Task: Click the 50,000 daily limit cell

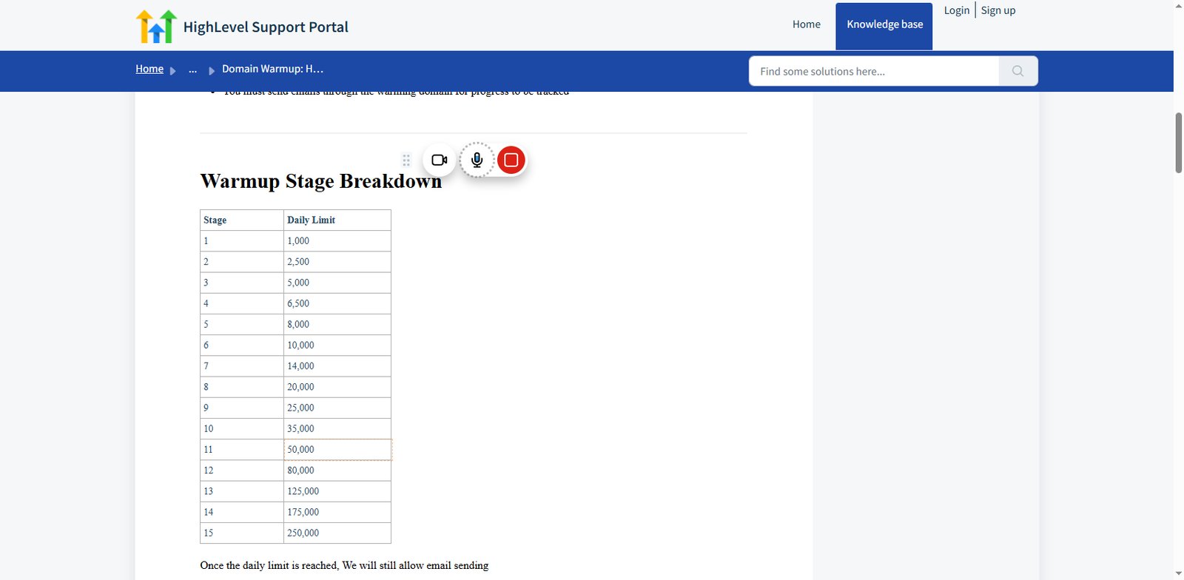Action: (x=337, y=450)
